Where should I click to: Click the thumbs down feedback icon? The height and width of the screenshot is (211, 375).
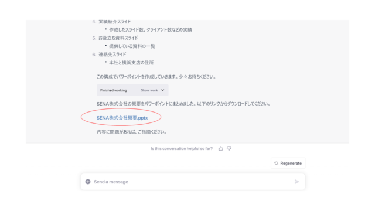click(x=229, y=148)
